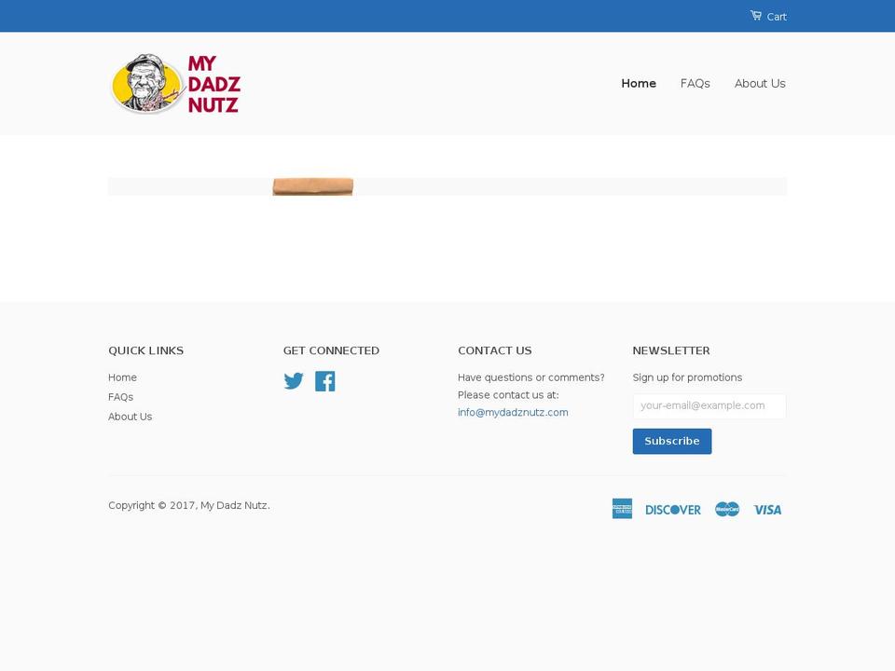Click the My Dadz Nutz logo
The image size is (895, 671).
point(176,83)
